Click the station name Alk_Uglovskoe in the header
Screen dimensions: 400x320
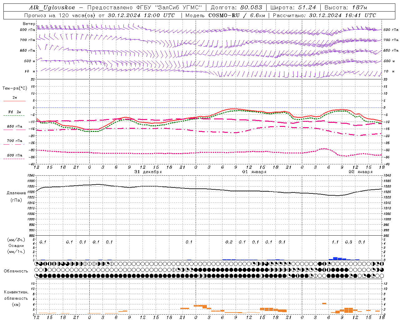(52, 7)
